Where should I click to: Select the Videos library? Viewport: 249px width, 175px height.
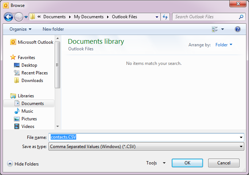coord(28,127)
